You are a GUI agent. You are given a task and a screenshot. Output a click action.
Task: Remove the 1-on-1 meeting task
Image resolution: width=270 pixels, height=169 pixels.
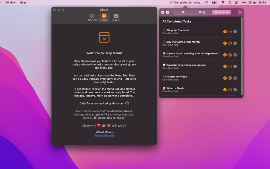point(235,55)
